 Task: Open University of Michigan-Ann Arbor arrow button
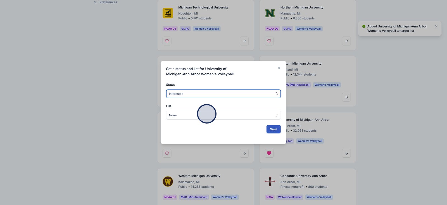tap(346, 153)
